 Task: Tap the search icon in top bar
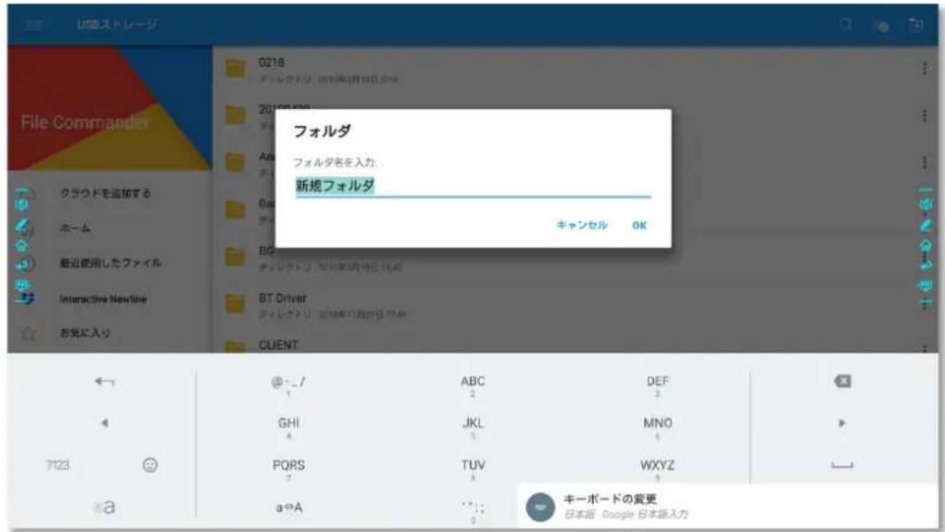point(846,24)
